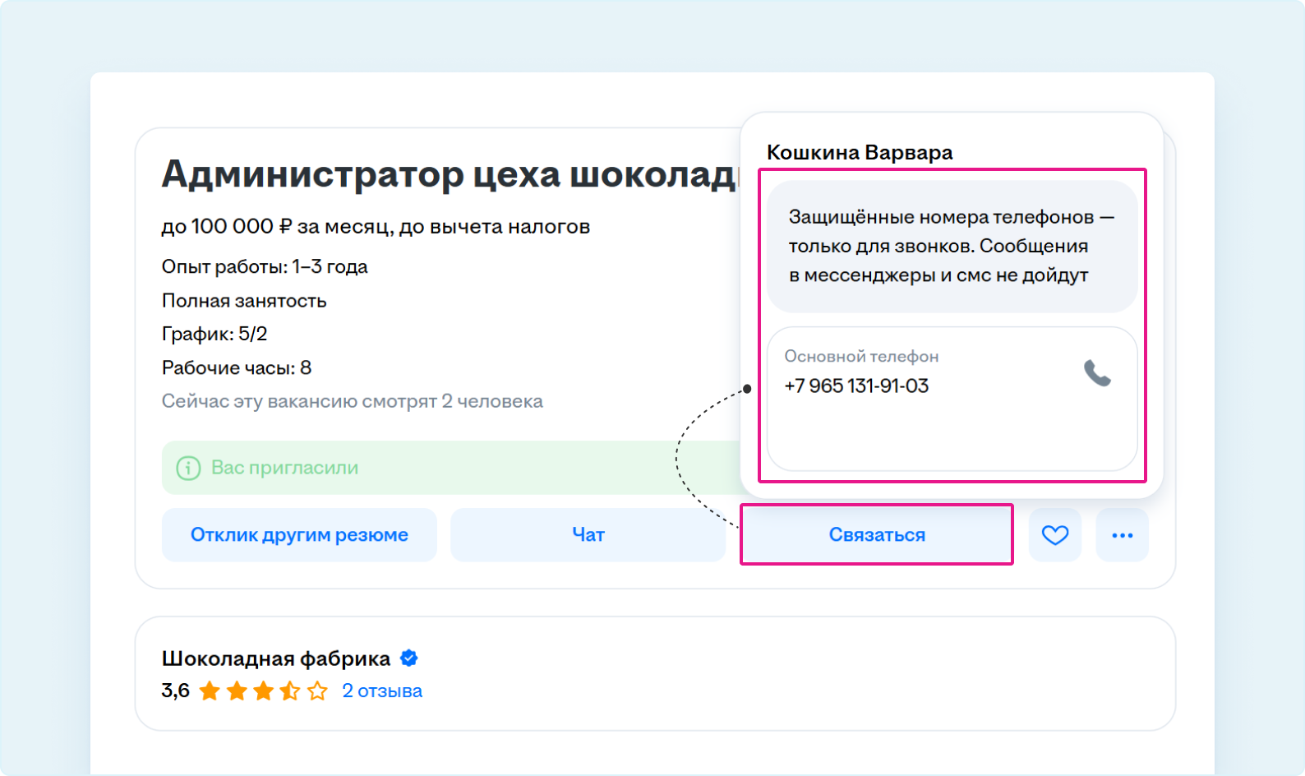The height and width of the screenshot is (776, 1305).
Task: Click the phone number +7 965 131-91-03
Action: pos(856,386)
